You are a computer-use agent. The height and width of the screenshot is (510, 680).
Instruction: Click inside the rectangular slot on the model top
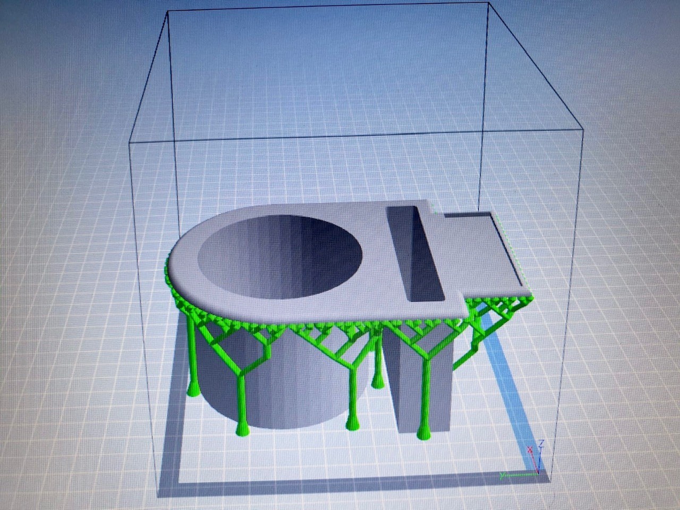click(x=414, y=252)
